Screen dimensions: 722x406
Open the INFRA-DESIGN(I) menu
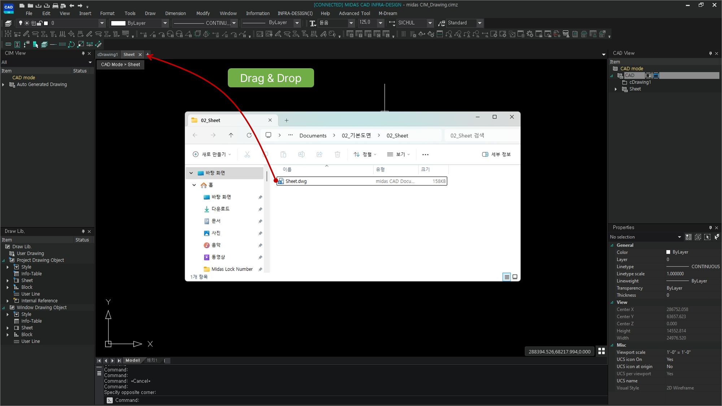click(x=295, y=13)
